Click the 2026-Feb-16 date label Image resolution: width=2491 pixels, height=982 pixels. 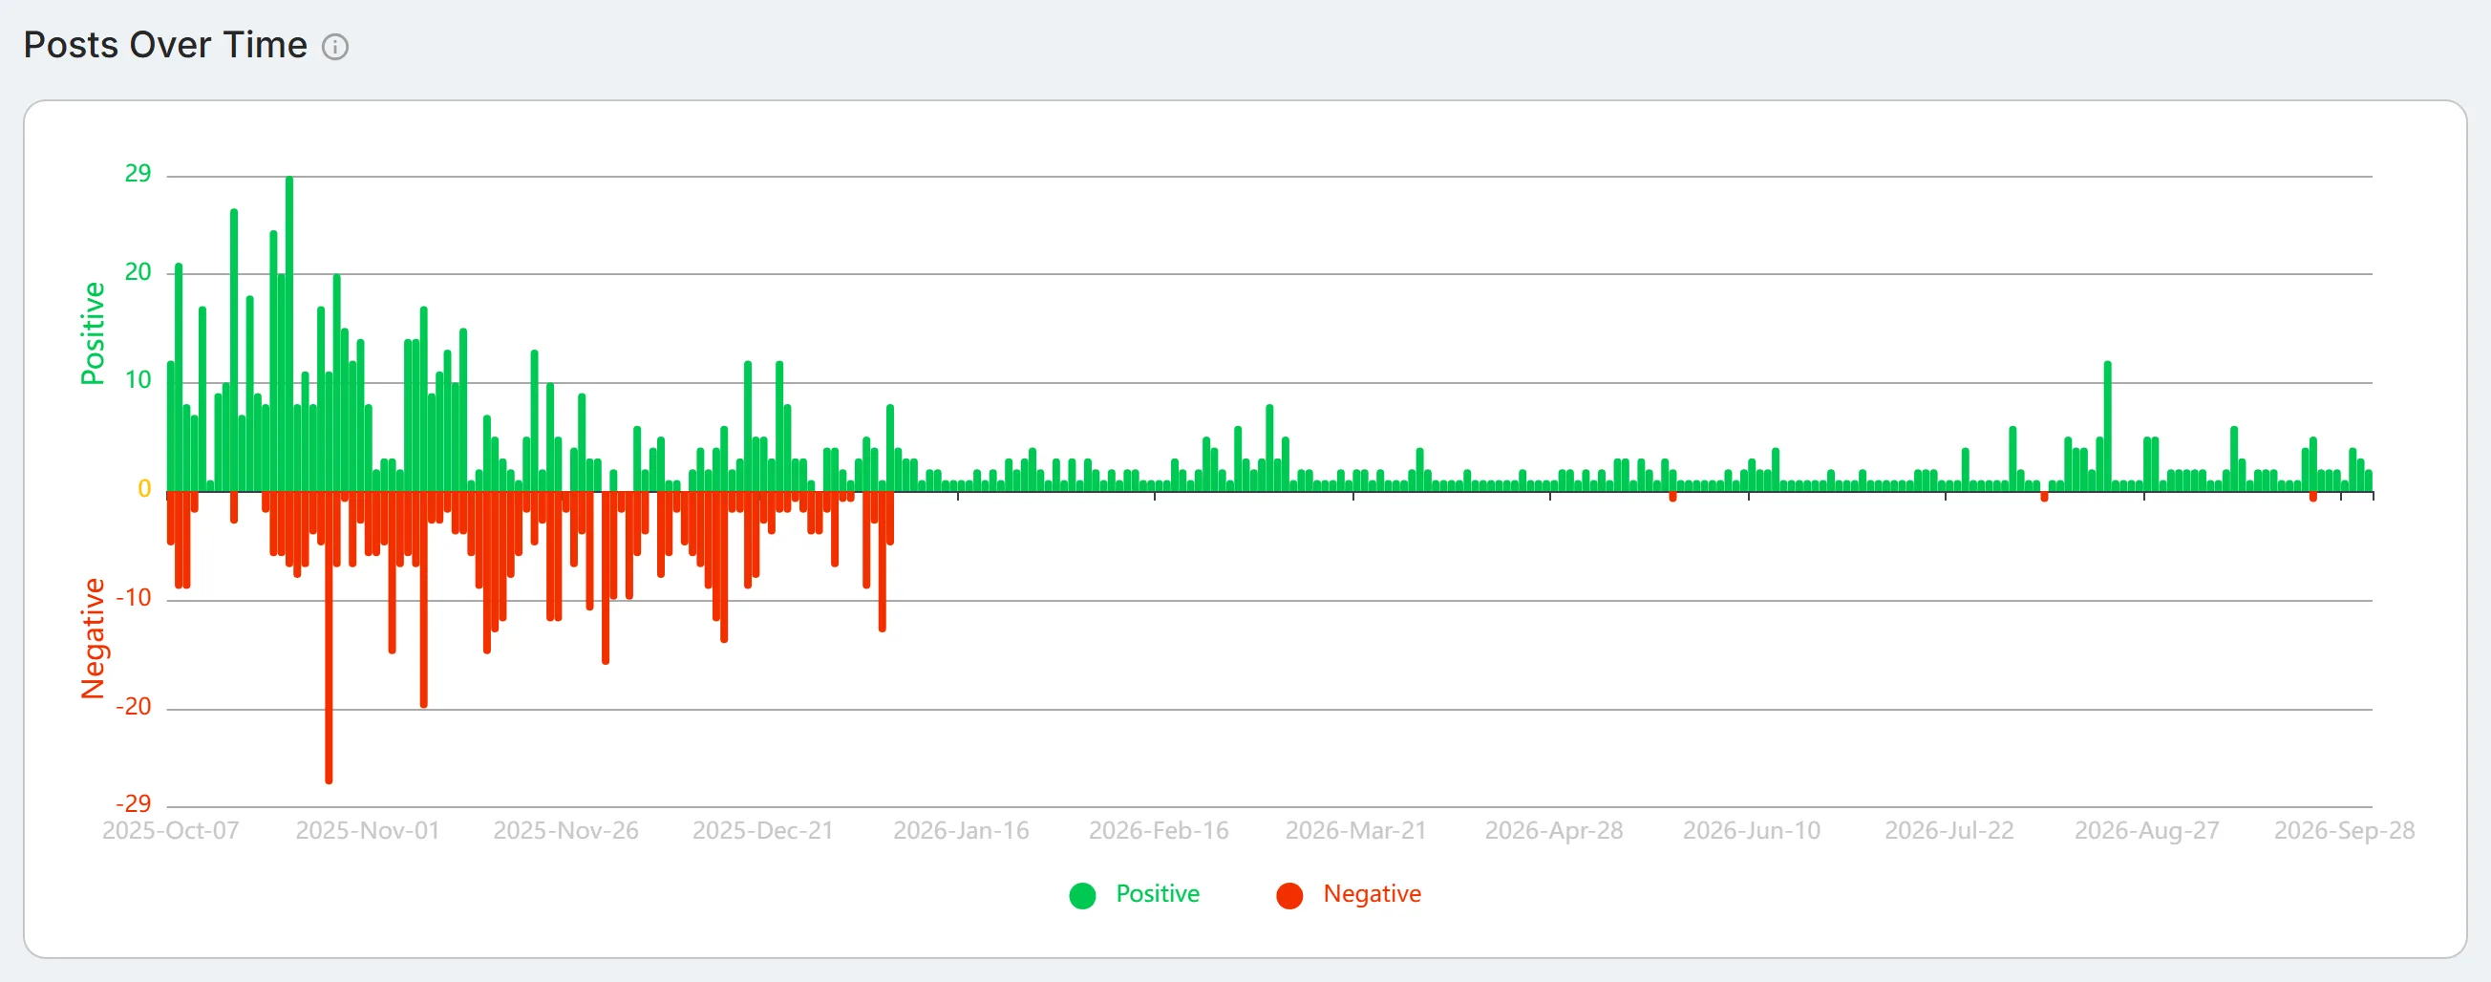click(x=1159, y=831)
